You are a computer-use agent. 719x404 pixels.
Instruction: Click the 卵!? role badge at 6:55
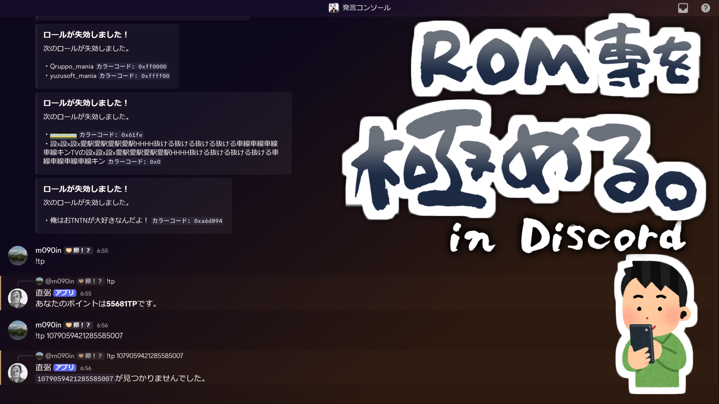[78, 251]
